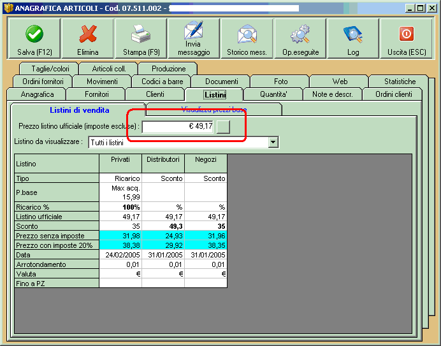Viewport: 441px width, 346px height.
Task: Switch to the Anagrafica tab
Action: [x=37, y=94]
